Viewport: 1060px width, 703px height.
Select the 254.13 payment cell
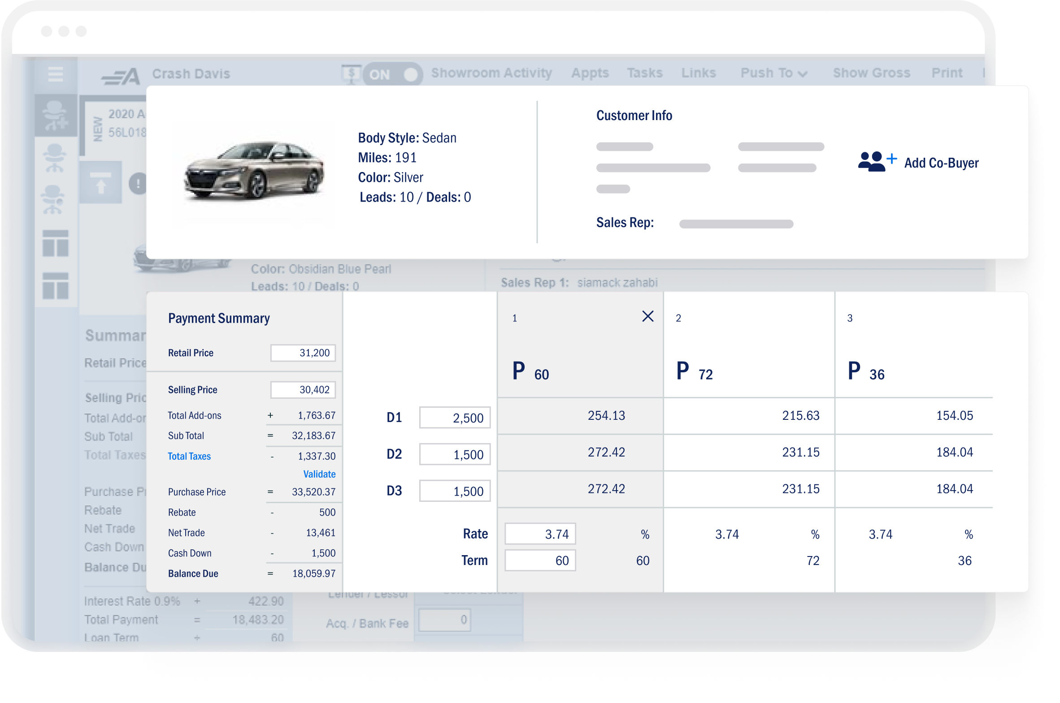[580, 416]
